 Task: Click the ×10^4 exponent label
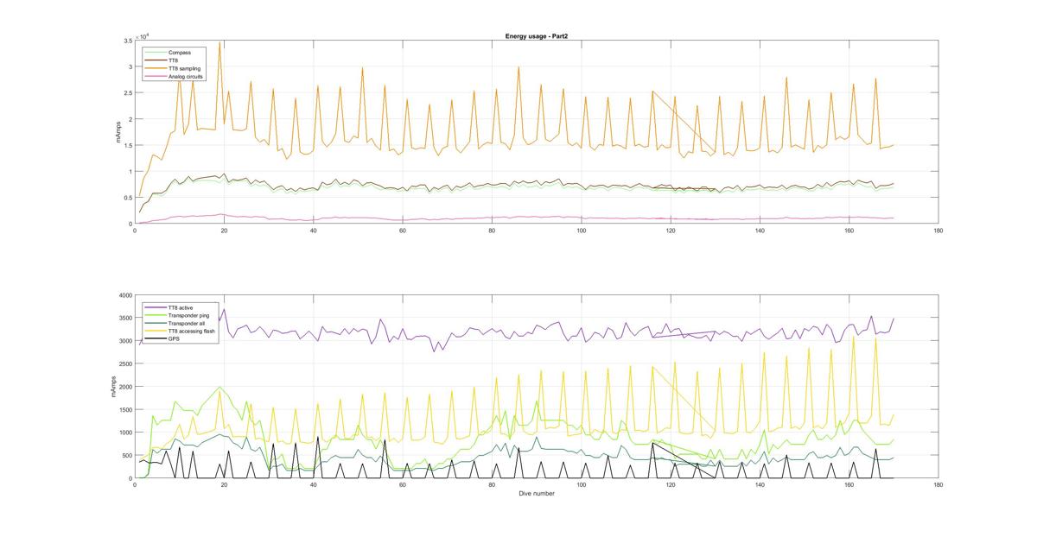coord(144,35)
